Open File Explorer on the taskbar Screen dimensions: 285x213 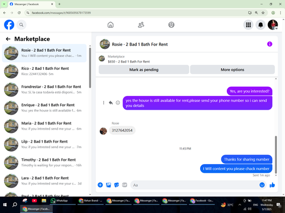click(44, 201)
